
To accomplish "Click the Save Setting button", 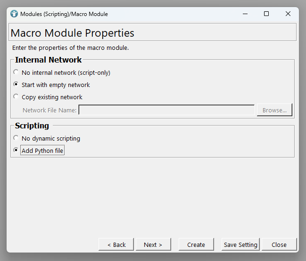I will pyautogui.click(x=240, y=245).
